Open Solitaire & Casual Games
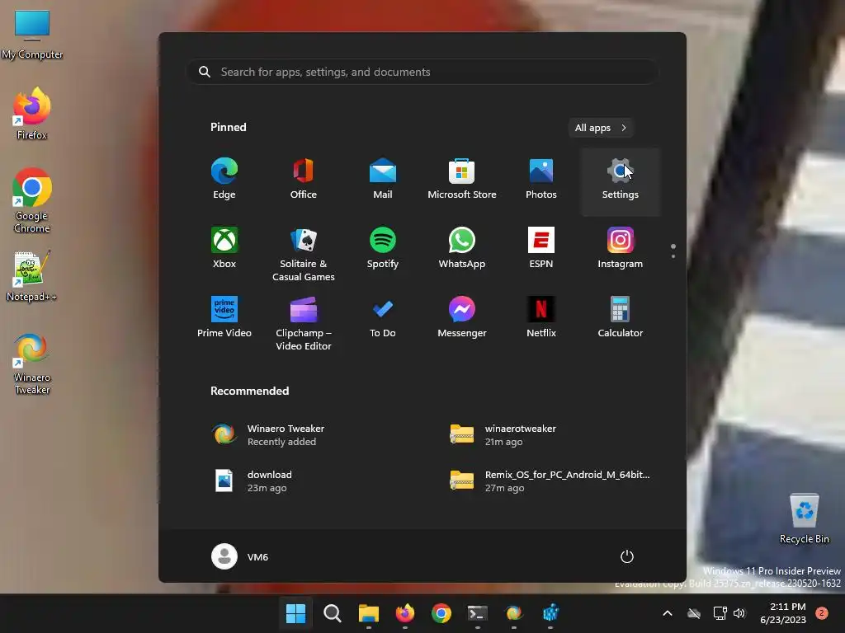 (304, 254)
